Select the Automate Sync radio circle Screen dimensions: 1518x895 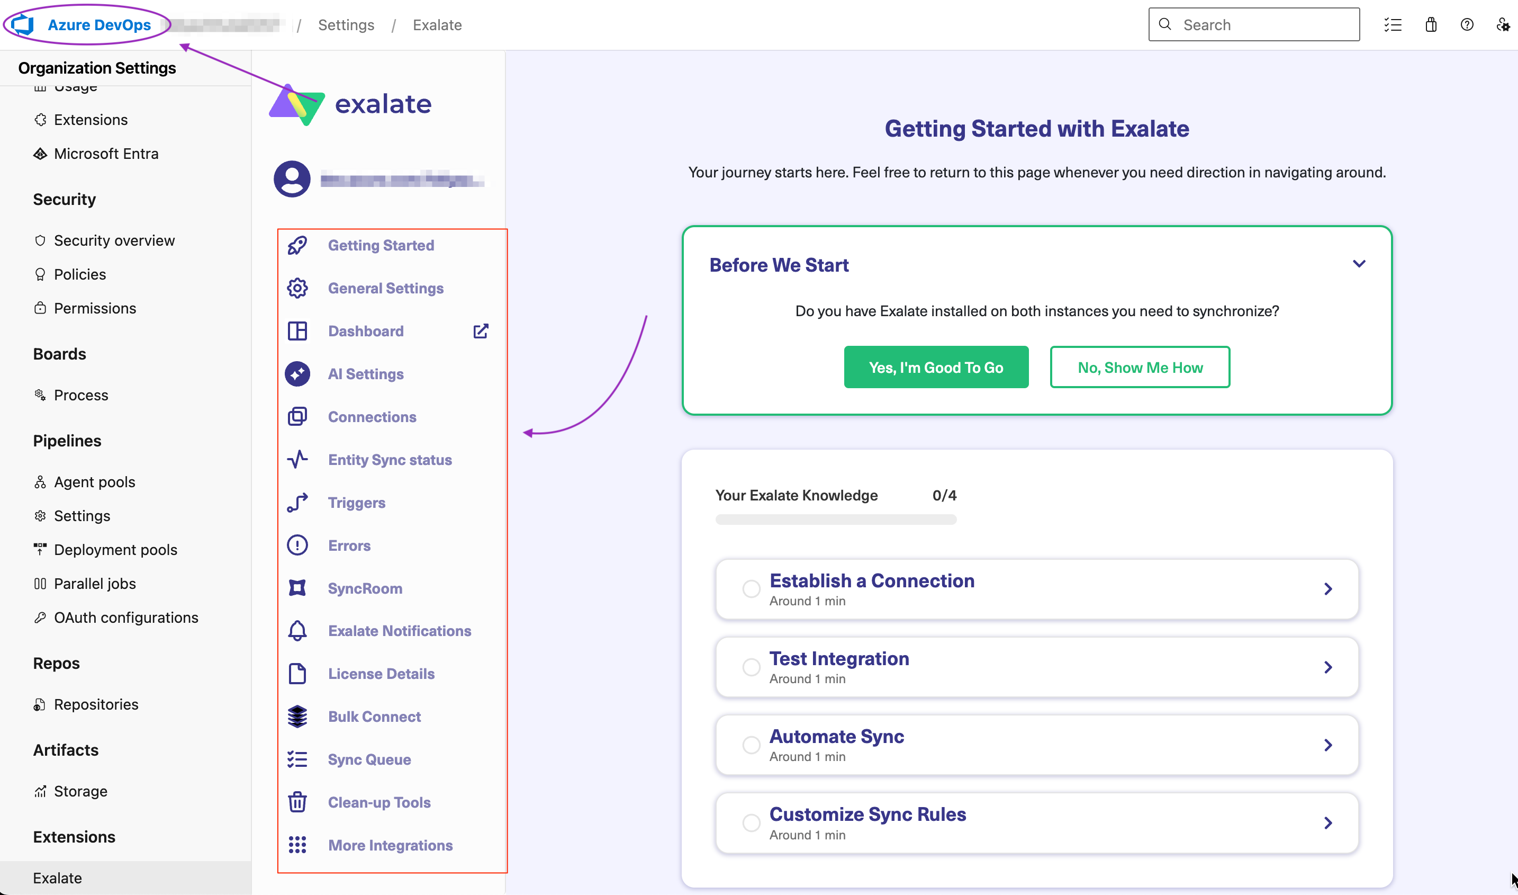coord(751,745)
